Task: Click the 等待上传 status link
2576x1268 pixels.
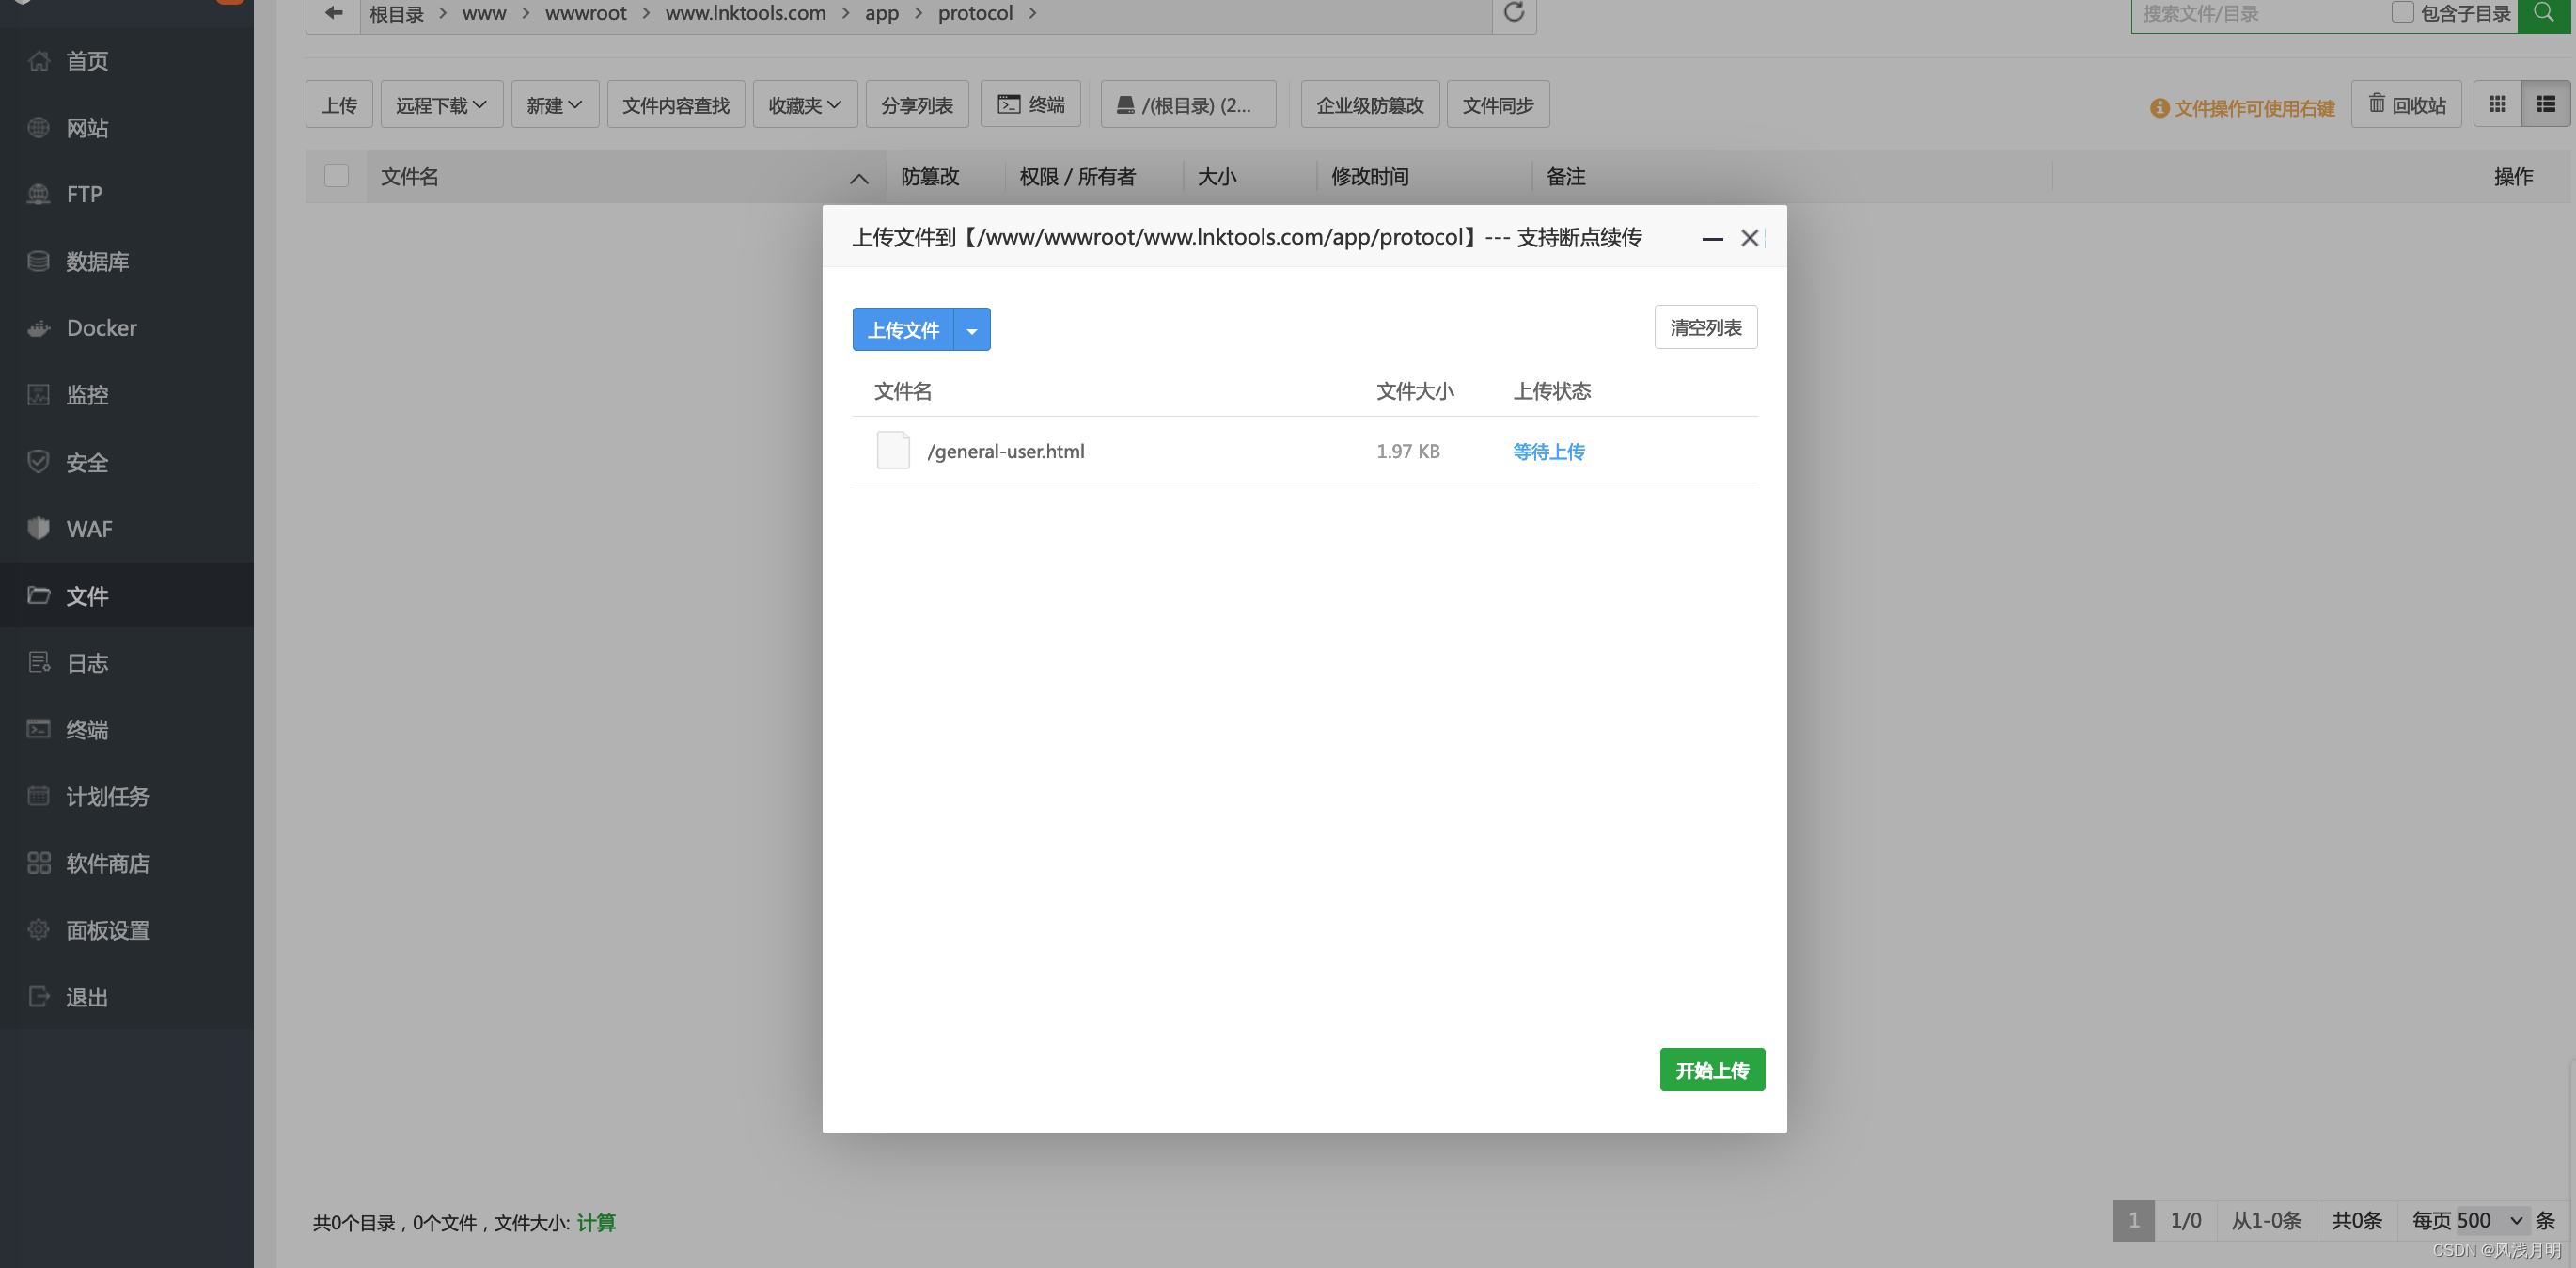Action: point(1548,452)
